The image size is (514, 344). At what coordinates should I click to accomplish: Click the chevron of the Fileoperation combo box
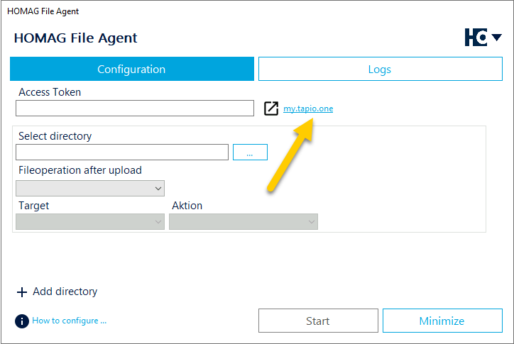158,189
